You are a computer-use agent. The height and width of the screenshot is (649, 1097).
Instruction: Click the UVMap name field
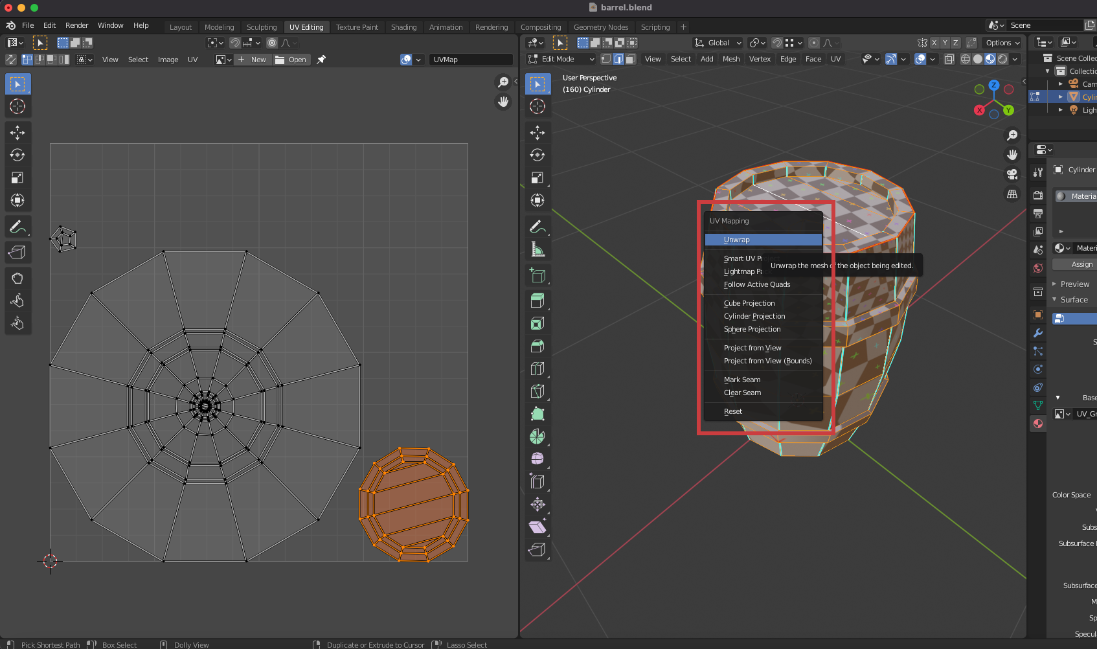(470, 60)
